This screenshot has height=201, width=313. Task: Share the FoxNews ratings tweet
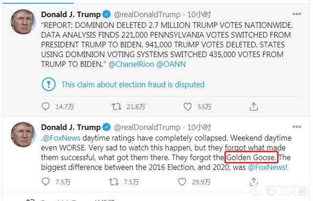pos(254,181)
